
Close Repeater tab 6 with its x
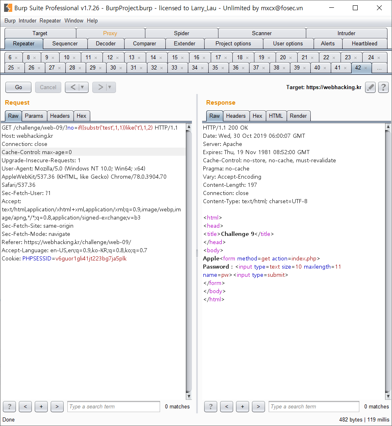click(x=16, y=58)
